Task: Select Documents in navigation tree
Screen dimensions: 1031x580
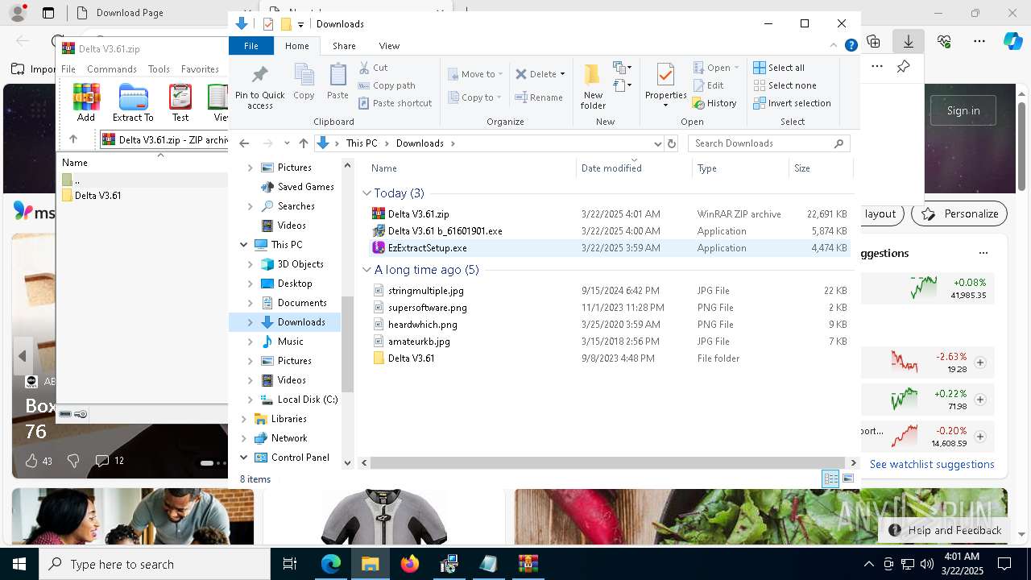Action: coord(301,303)
